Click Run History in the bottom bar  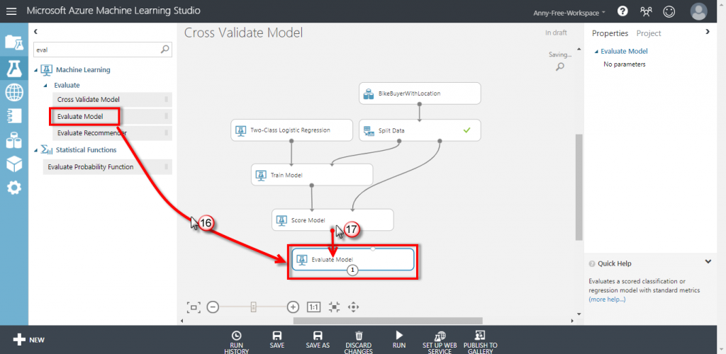[236, 342]
